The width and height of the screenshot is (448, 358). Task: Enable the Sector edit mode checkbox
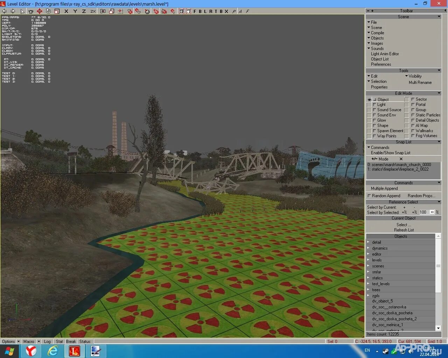point(413,99)
